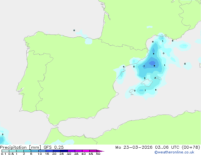Click the '45' legend scale label

91,154
